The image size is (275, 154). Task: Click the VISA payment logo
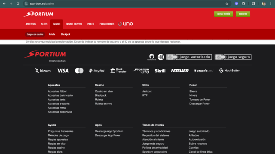tap(63, 71)
